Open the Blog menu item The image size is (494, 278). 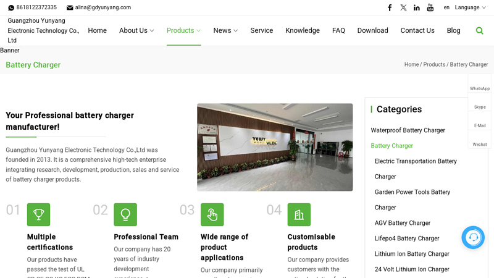[453, 30]
